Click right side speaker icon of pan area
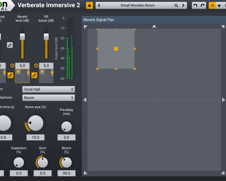The image size is (226, 181). (x=223, y=100)
